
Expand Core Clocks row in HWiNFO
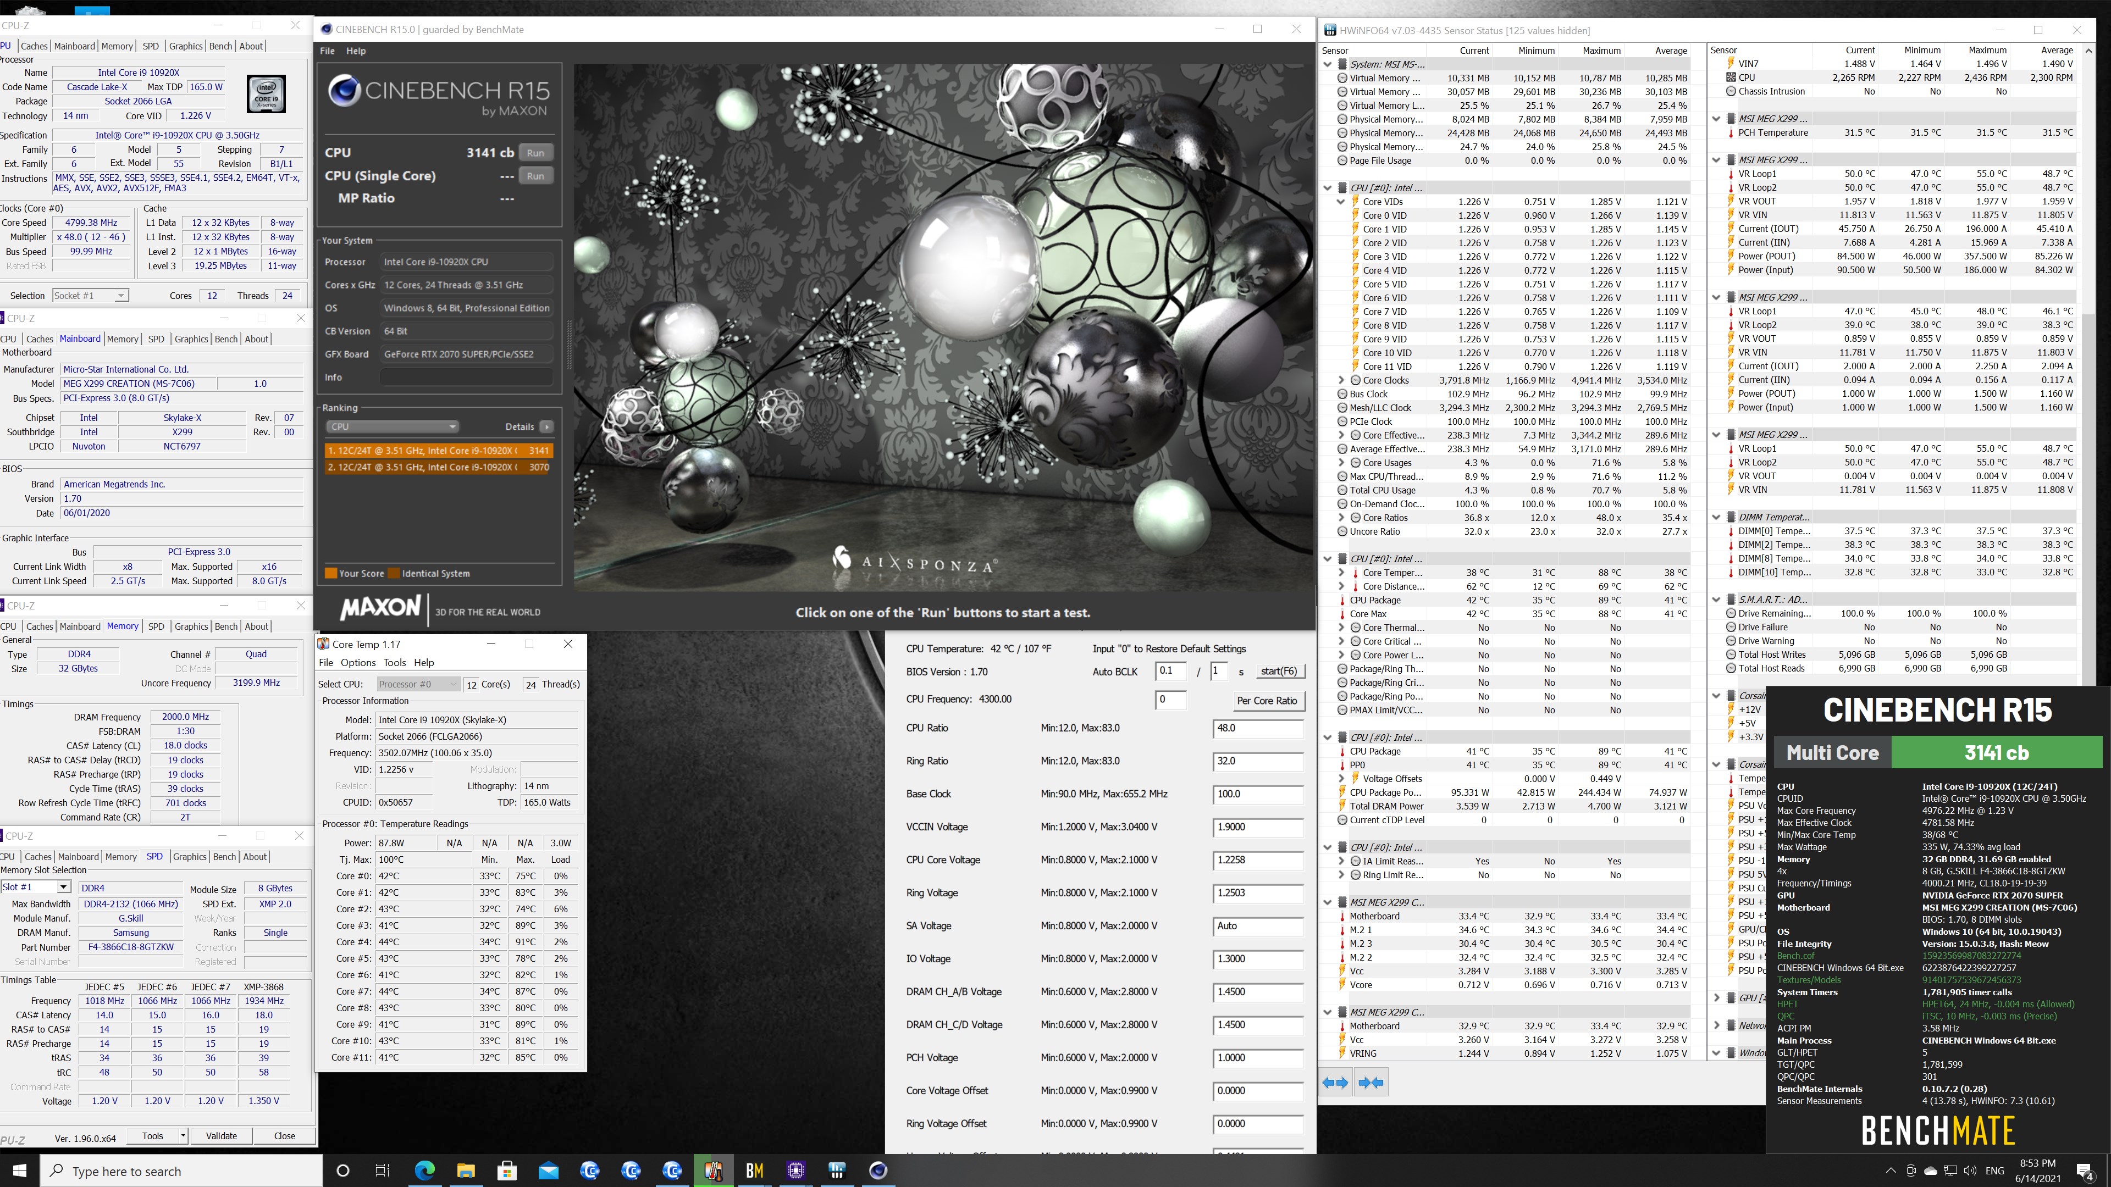pos(1341,380)
